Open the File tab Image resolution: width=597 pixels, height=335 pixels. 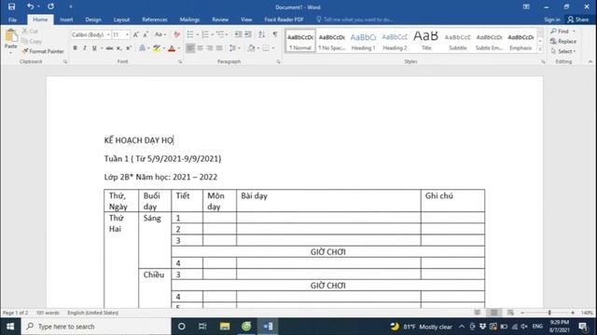click(12, 20)
